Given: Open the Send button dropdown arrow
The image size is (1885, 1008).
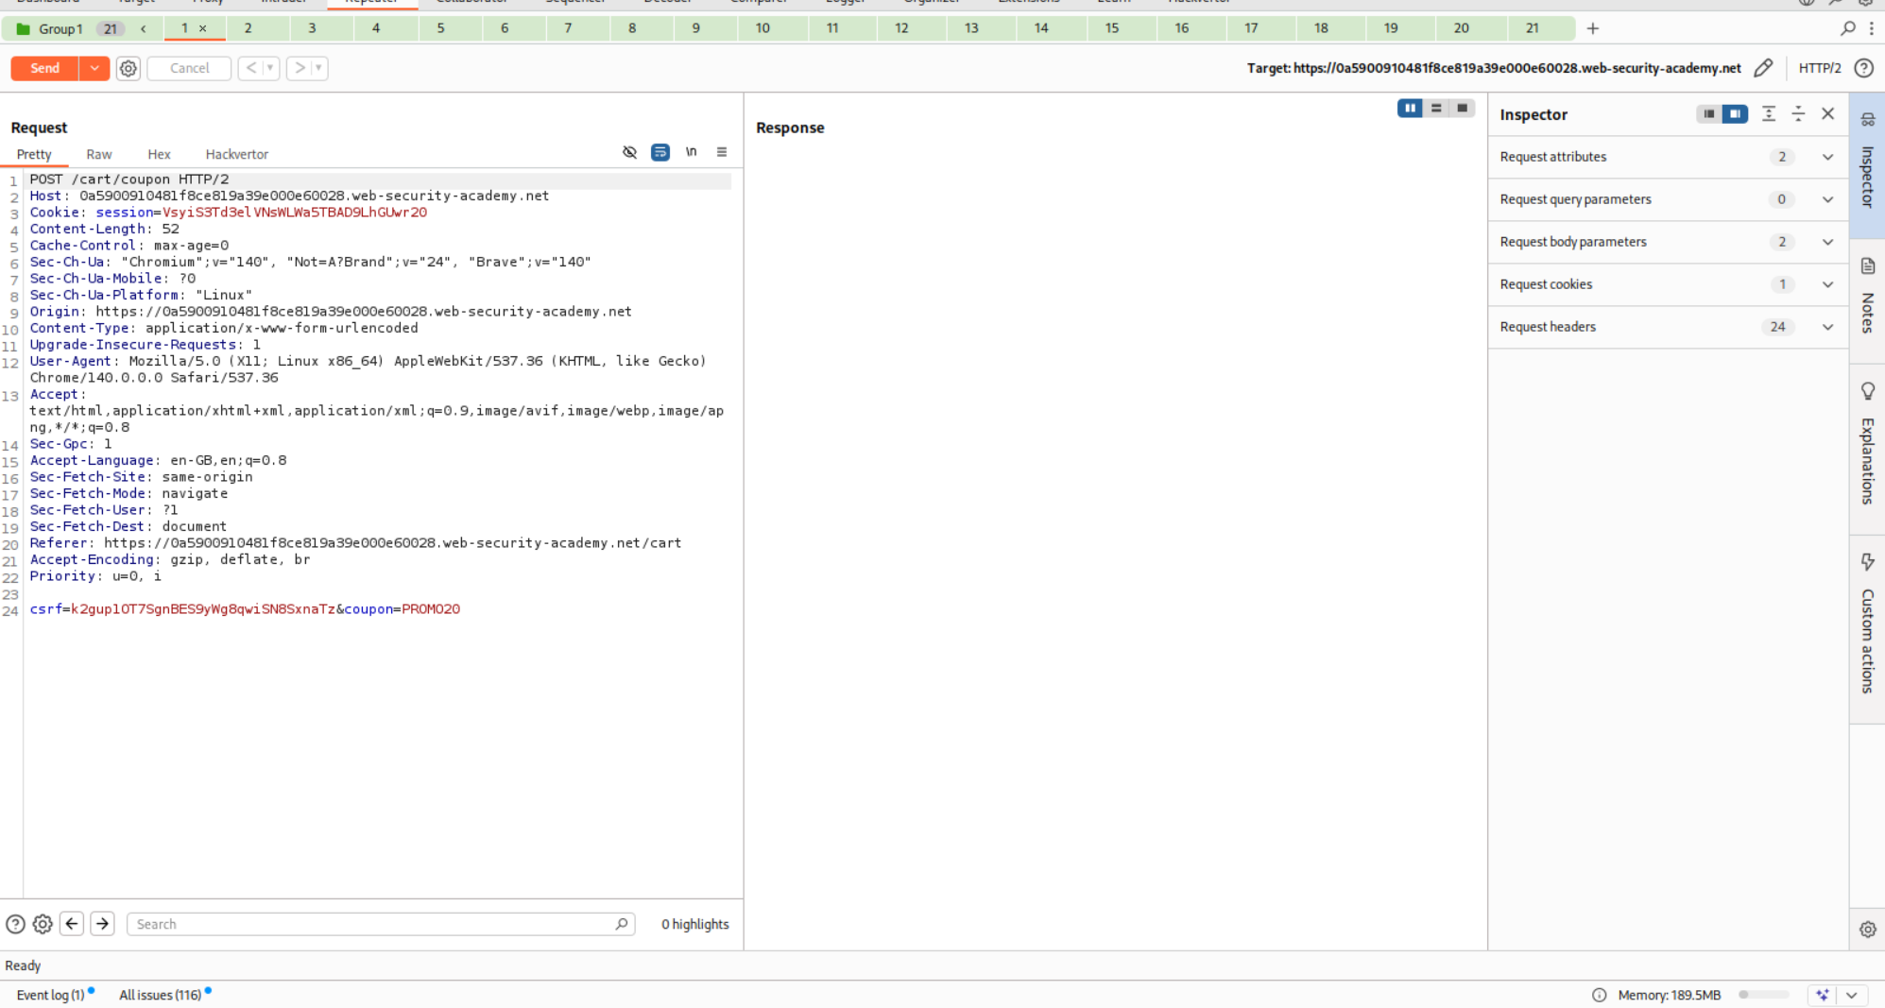Looking at the screenshot, I should [x=94, y=68].
